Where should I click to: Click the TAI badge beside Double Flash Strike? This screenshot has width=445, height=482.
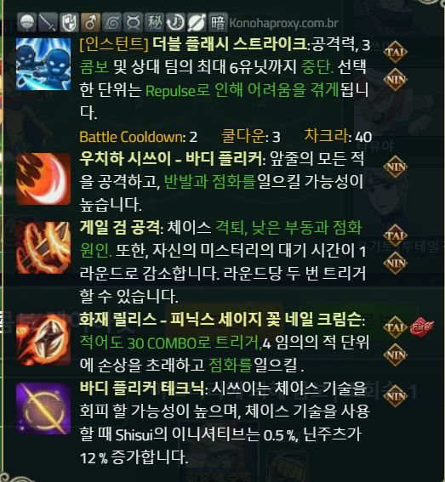coord(396,52)
